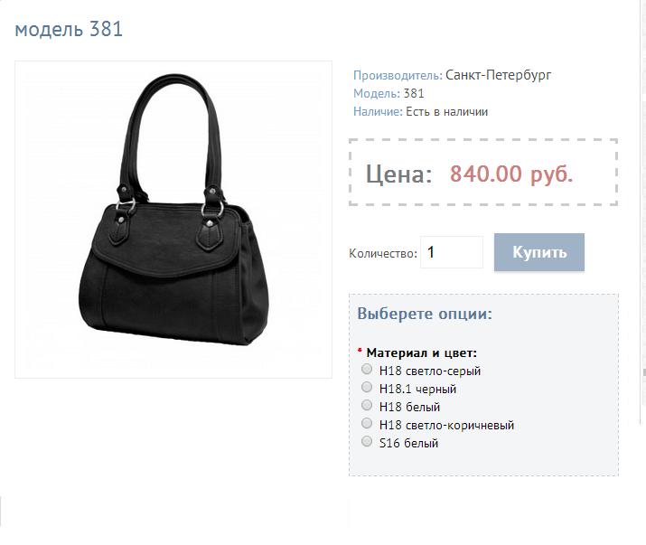The image size is (646, 545).
Task: Click the 840.00 руб. price text
Action: [x=511, y=174]
